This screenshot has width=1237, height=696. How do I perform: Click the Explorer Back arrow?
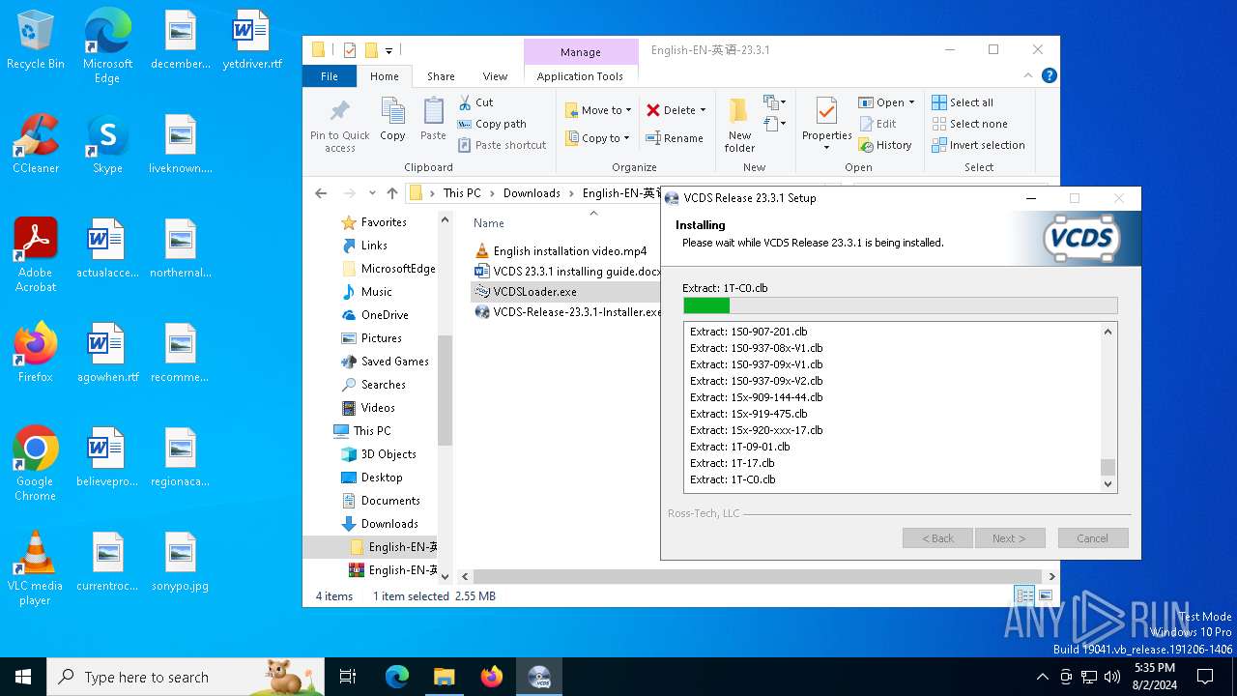[x=321, y=193]
